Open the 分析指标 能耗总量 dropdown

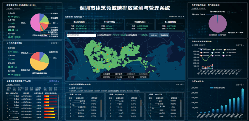point(75,17)
